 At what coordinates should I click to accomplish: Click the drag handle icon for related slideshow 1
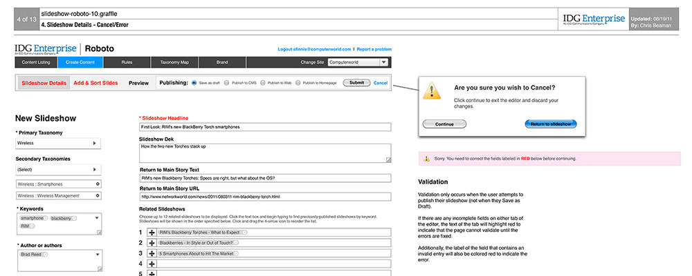152,233
